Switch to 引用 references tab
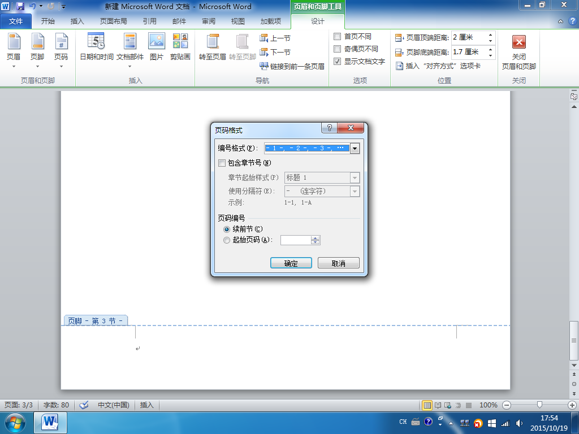 (149, 21)
